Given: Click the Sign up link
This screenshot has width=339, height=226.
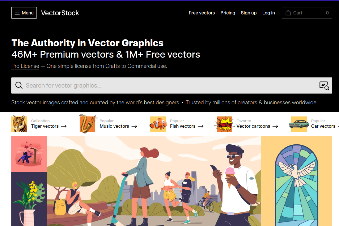Looking at the screenshot, I should coord(249,13).
